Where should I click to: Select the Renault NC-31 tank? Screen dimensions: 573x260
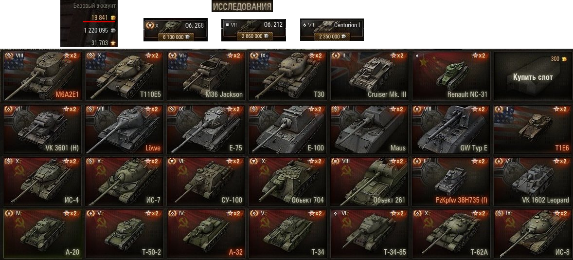click(451, 75)
